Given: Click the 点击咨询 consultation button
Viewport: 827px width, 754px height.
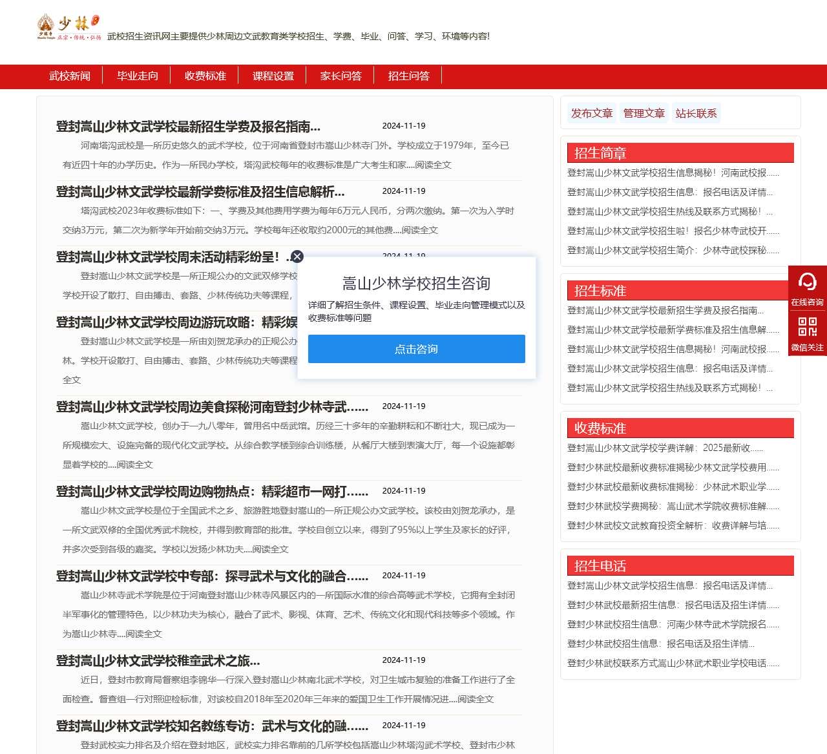Looking at the screenshot, I should click(416, 349).
